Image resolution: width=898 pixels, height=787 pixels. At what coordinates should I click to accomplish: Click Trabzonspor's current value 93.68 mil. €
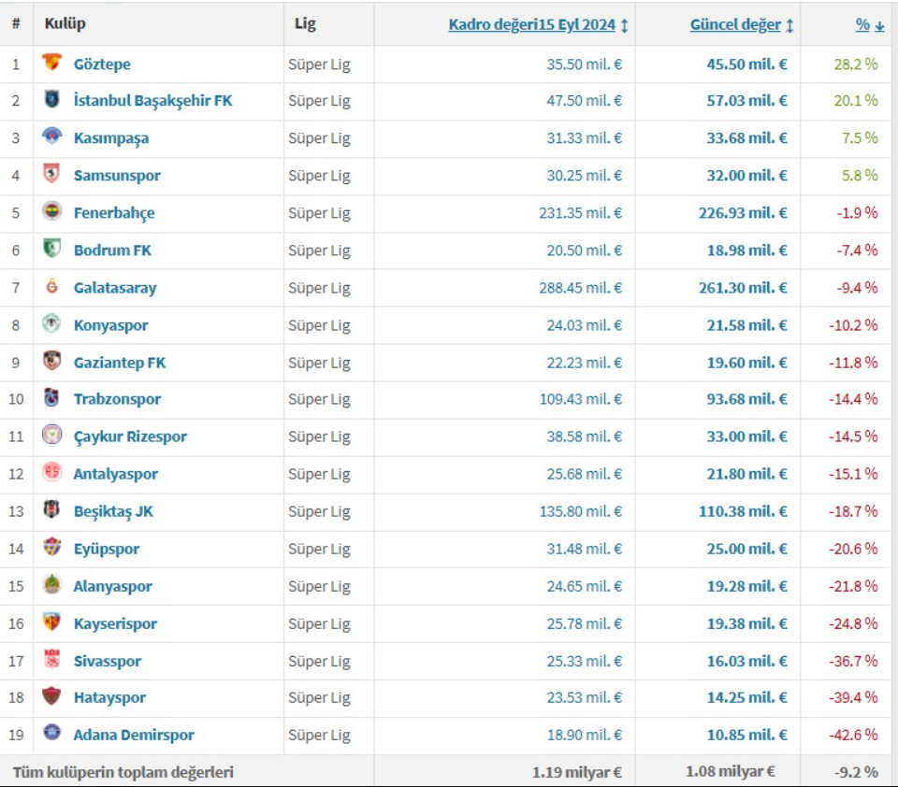coord(746,399)
